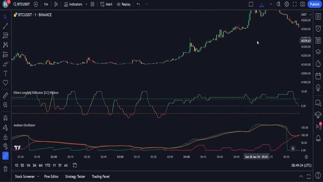Open the help center question mark
The width and height of the screenshot is (323, 182).
(318, 175)
